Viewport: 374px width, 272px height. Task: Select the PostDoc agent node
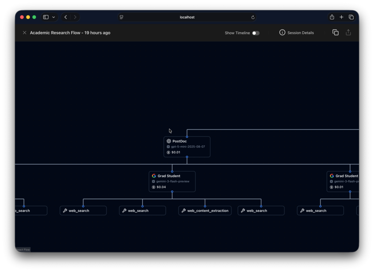pos(187,147)
